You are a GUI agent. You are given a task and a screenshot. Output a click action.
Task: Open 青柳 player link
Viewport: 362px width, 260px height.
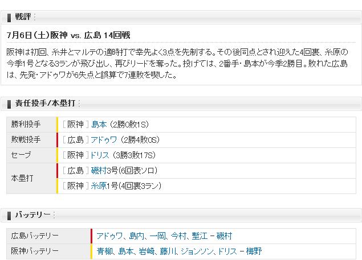[104, 251]
